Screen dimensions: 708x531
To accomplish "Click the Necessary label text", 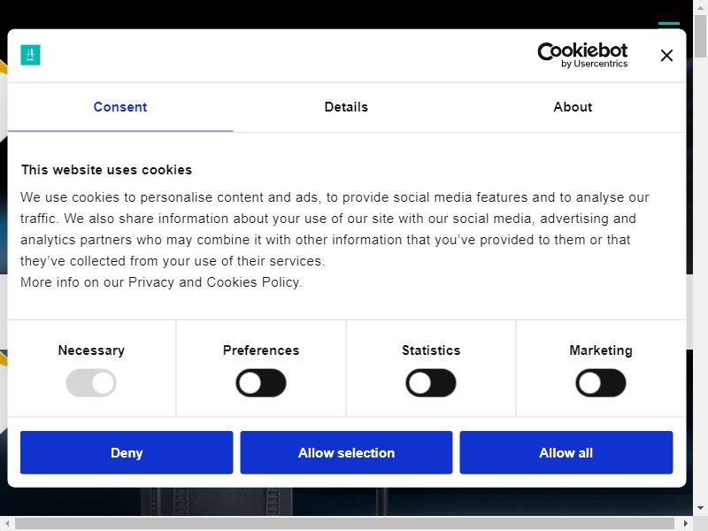I will pyautogui.click(x=91, y=350).
